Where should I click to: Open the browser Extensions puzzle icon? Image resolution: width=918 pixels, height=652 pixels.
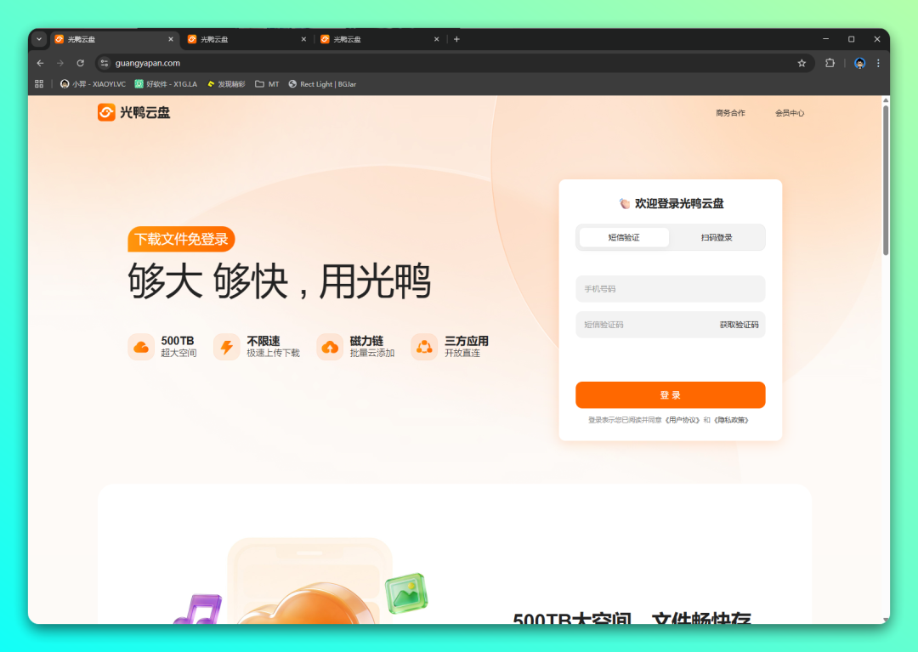click(830, 63)
